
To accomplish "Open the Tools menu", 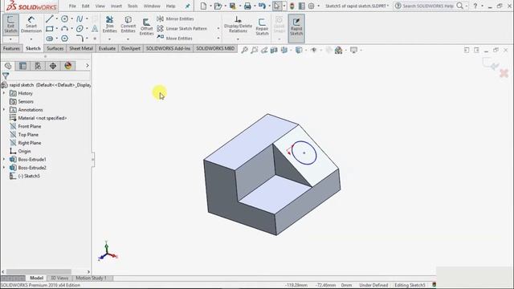I will [x=133, y=6].
